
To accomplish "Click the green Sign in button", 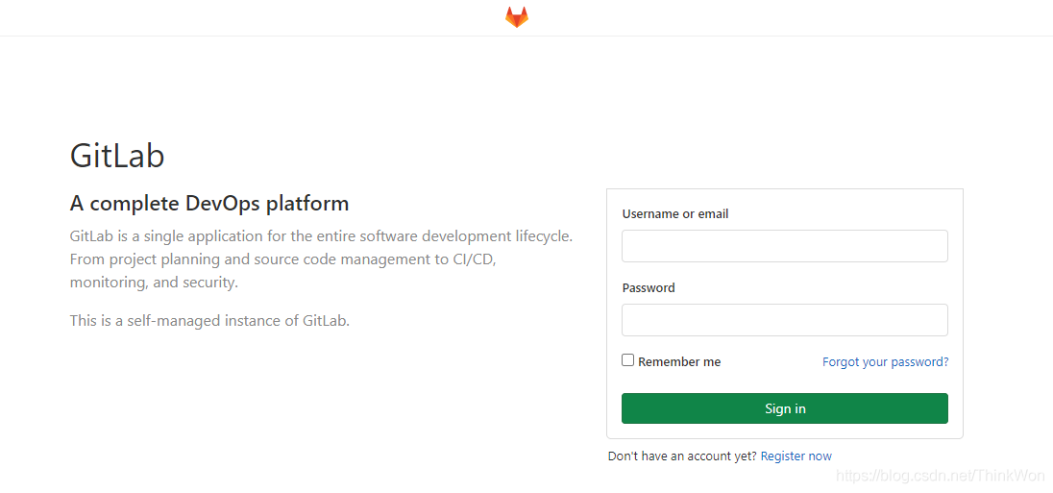I will [x=784, y=408].
